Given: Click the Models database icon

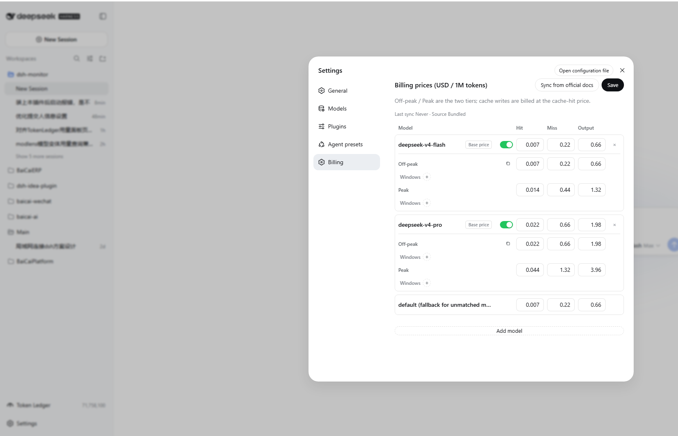Looking at the screenshot, I should coord(322,108).
